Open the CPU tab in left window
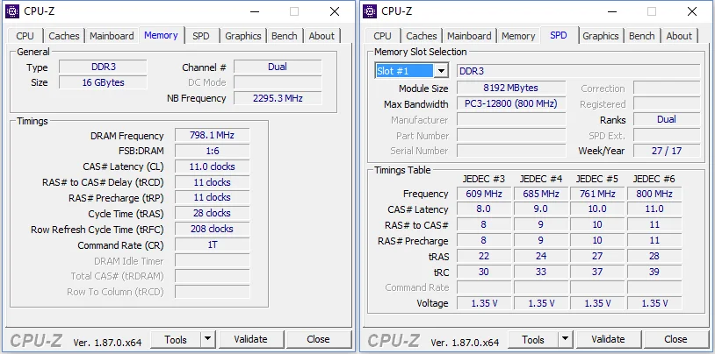The height and width of the screenshot is (354, 715). tap(25, 36)
